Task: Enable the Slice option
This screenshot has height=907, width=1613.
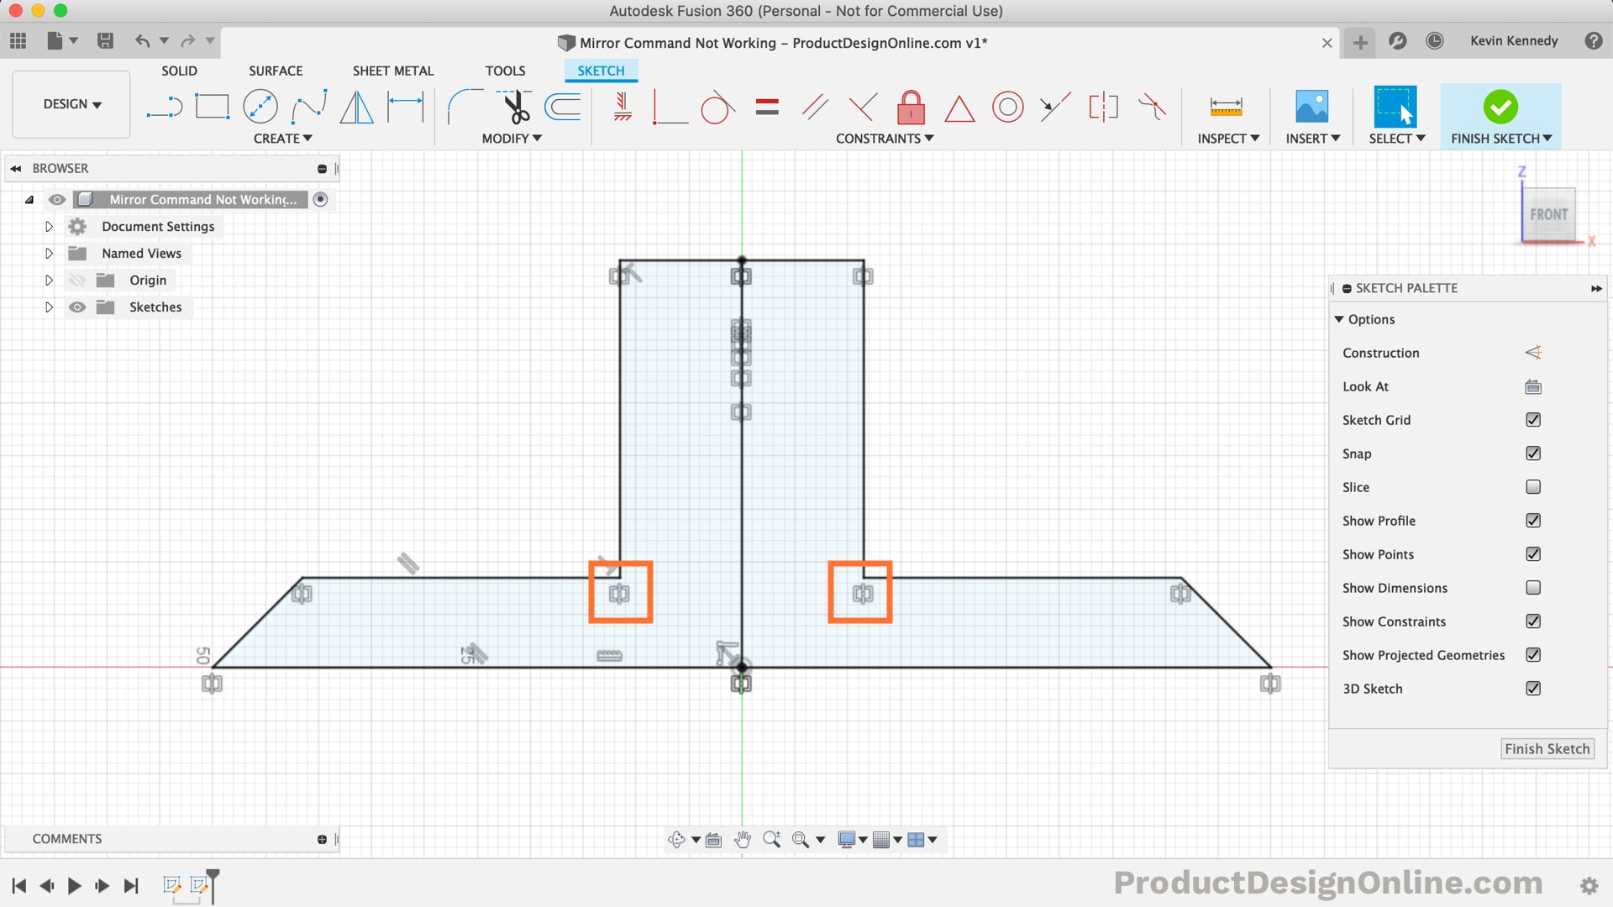Action: (x=1533, y=487)
